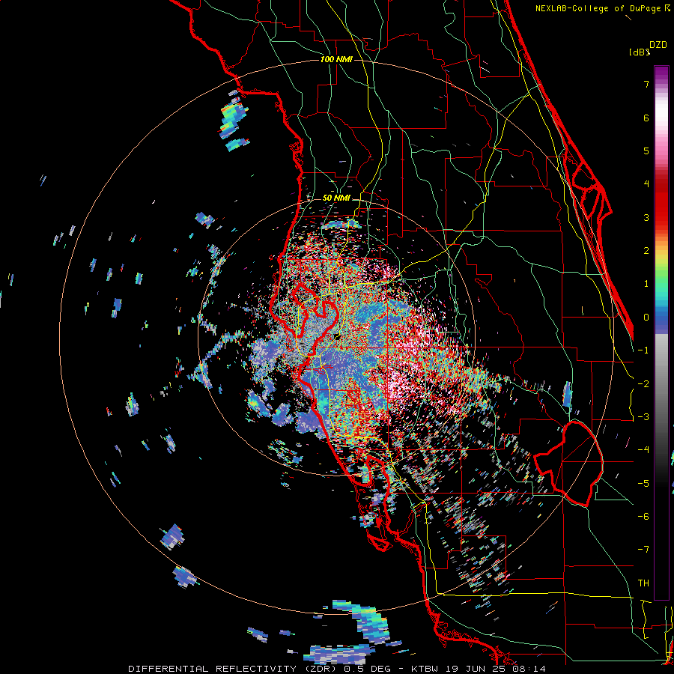674x674 pixels.
Task: Click the "-1" value on the dB scale
Action: (x=643, y=350)
